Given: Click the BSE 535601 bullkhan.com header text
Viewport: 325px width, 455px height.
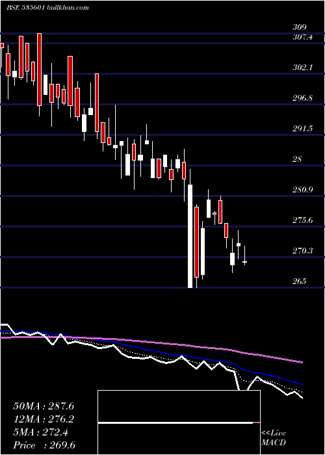Looking at the screenshot, I should coord(47,8).
